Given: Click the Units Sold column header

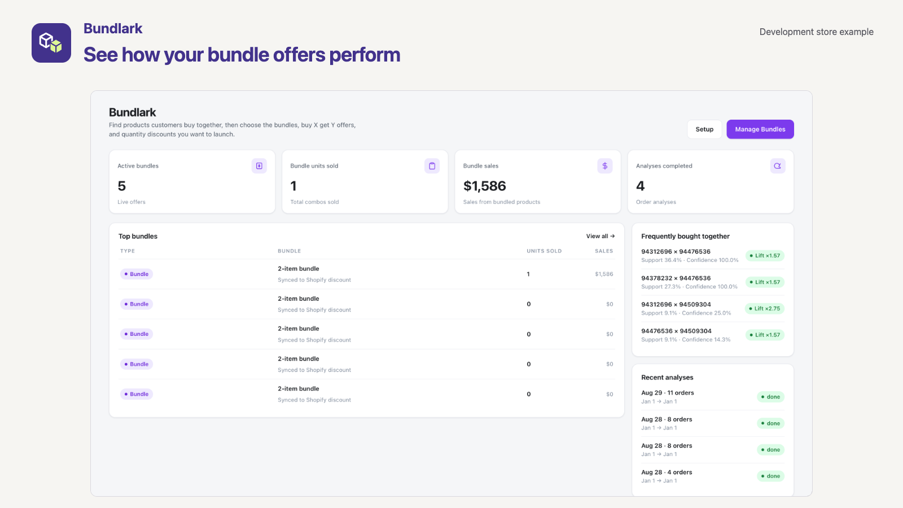Looking at the screenshot, I should point(544,251).
